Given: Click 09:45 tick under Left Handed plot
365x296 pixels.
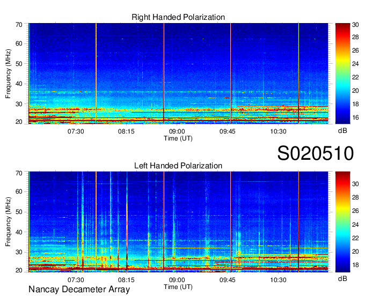Looking at the screenshot, I should pyautogui.click(x=228, y=280).
